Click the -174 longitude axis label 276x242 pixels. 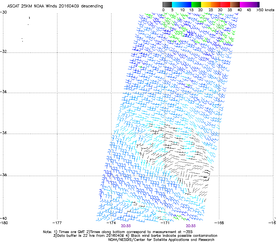click(x=111, y=223)
